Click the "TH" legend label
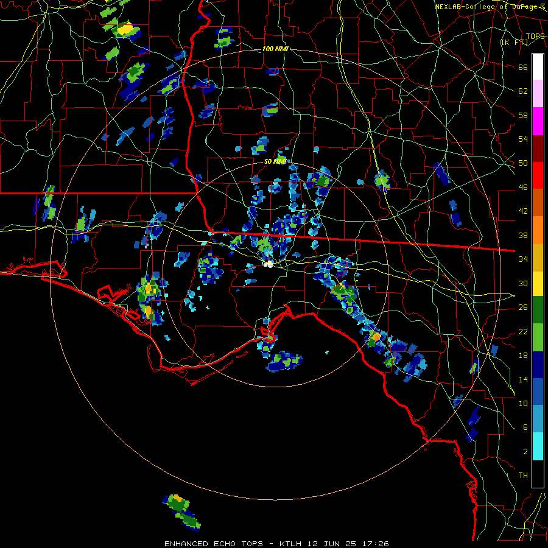Screen dimensions: 548x548 pyautogui.click(x=523, y=475)
